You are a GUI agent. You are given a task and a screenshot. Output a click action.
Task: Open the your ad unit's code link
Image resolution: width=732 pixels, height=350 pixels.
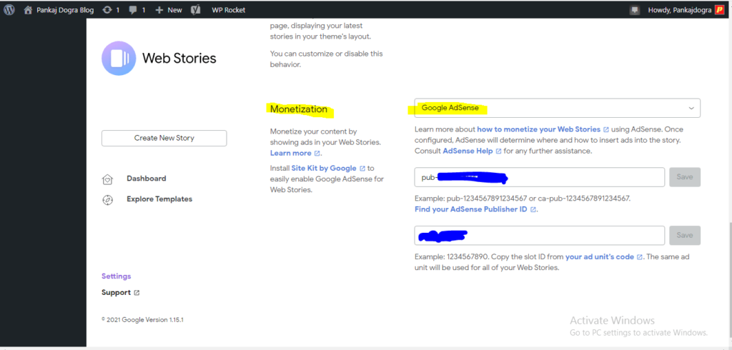point(600,256)
